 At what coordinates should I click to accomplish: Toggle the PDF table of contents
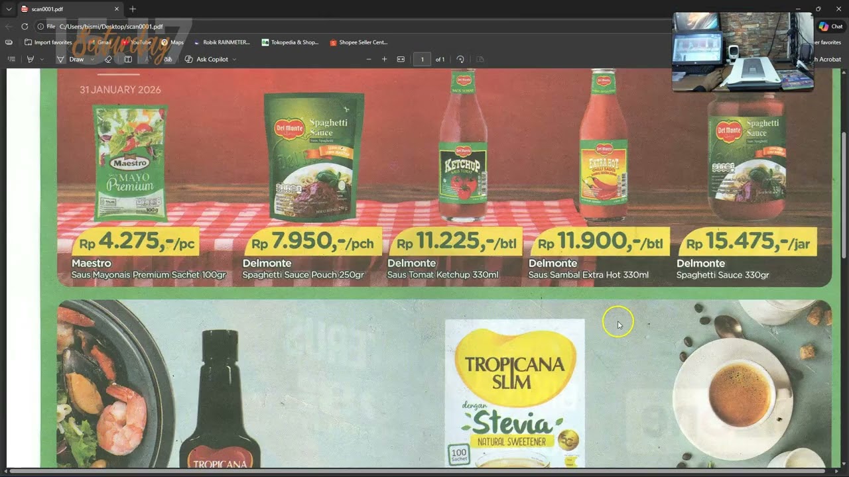tap(11, 60)
